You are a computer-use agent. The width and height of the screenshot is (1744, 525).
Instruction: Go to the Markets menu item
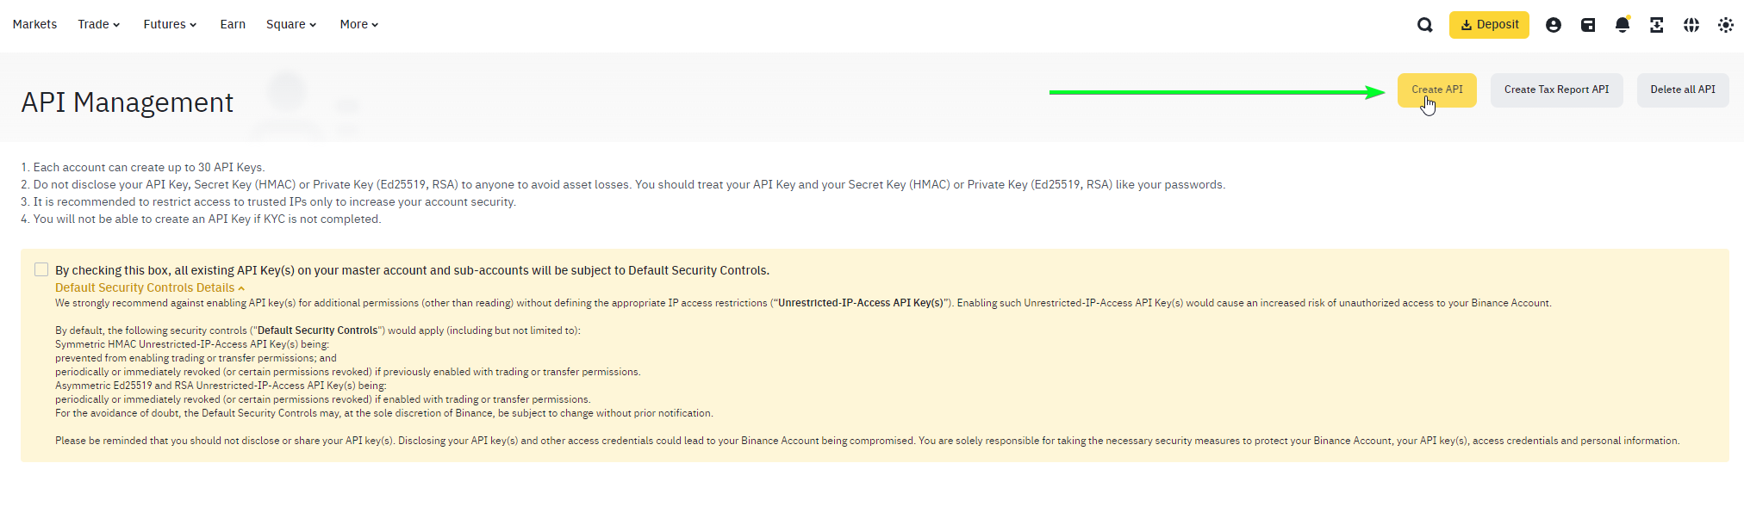pos(34,24)
